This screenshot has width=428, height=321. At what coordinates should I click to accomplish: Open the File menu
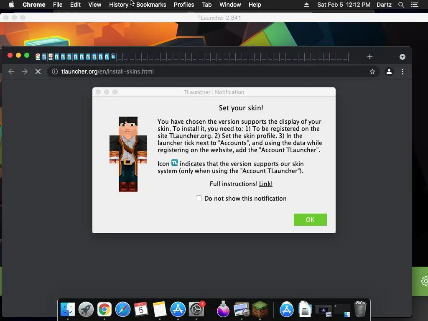pyautogui.click(x=58, y=5)
